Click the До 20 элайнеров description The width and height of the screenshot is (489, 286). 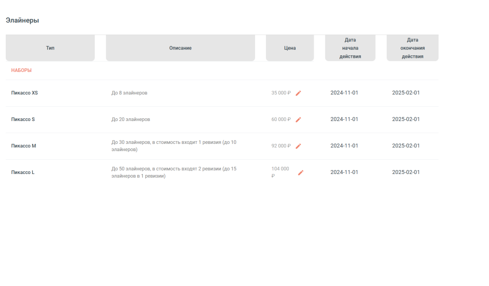131,119
